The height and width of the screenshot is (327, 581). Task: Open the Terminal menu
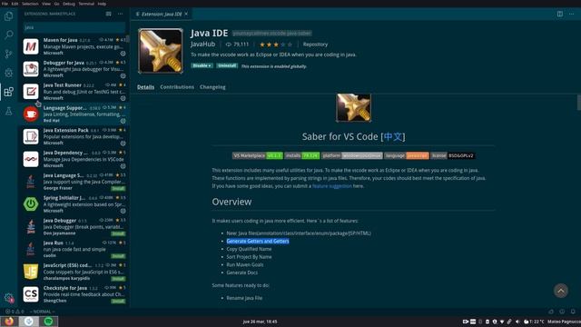coord(86,4)
